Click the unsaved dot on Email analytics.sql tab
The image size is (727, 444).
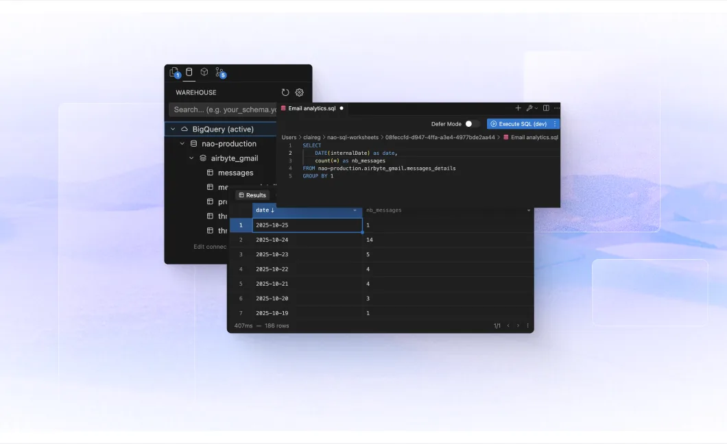342,108
